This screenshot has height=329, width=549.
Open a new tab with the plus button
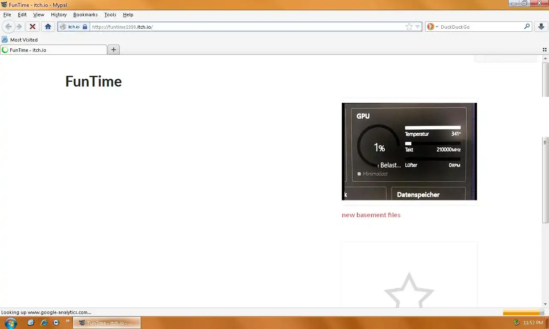pos(114,50)
